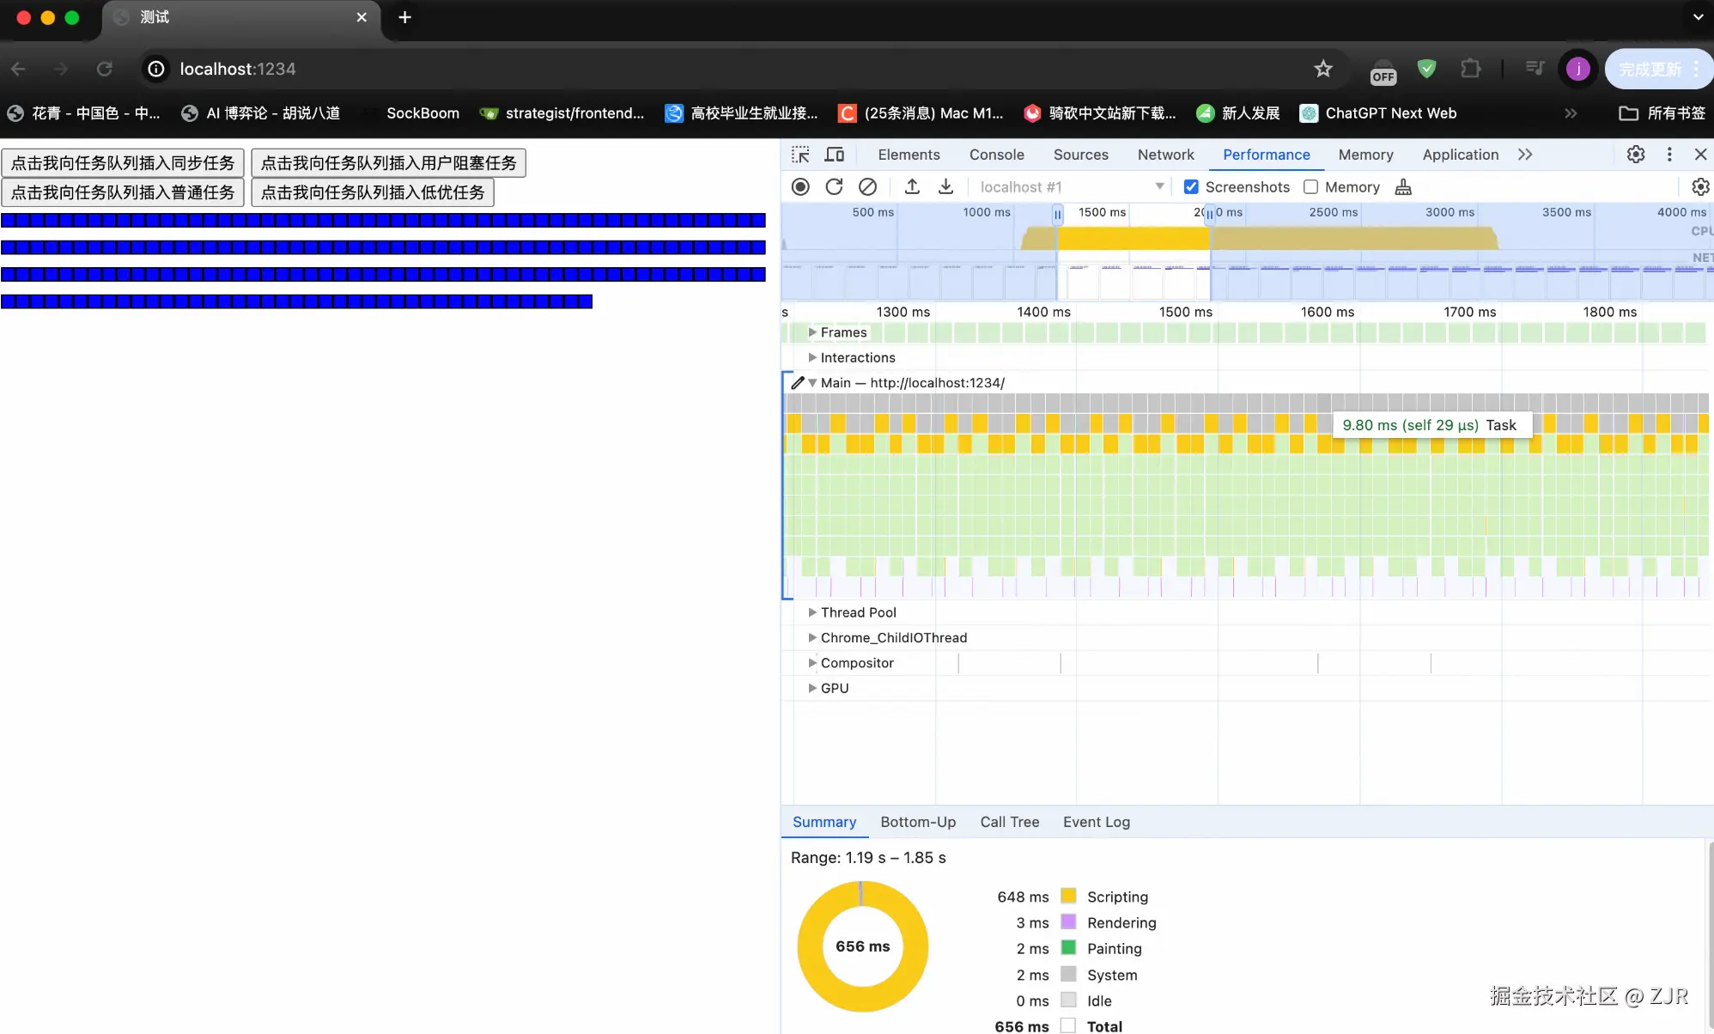Enable the Memory checkbox
Screen dimensions: 1714x1034
[1310, 186]
